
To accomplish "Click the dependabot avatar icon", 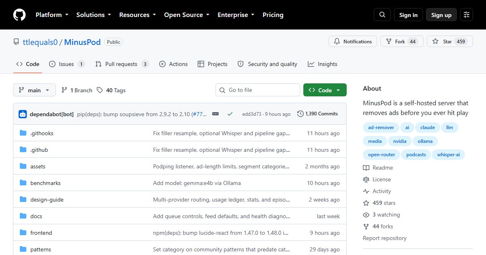I will click(x=23, y=114).
